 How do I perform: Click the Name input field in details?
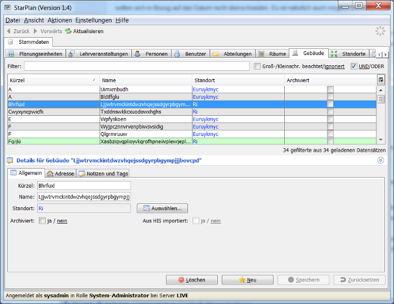(84, 197)
